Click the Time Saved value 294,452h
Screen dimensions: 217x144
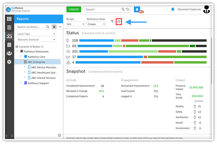(197, 96)
